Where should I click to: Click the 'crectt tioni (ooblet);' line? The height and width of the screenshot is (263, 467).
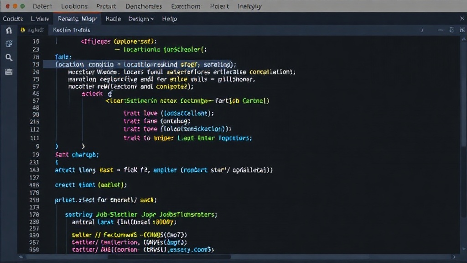pyautogui.click(x=91, y=185)
